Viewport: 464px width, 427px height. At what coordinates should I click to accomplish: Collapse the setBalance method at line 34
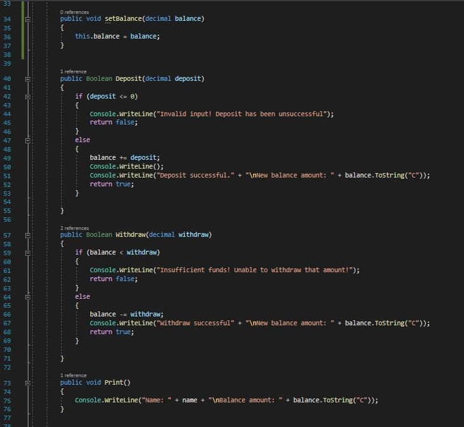pyautogui.click(x=28, y=20)
